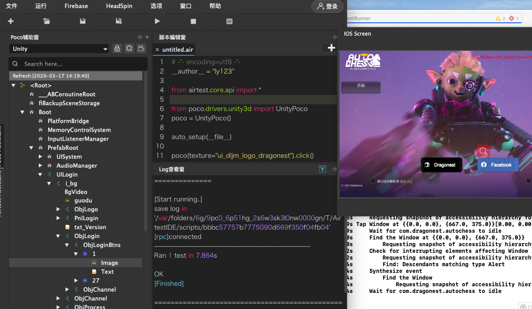Expand the AudioManager node
532x309 pixels.
[x=41, y=165]
